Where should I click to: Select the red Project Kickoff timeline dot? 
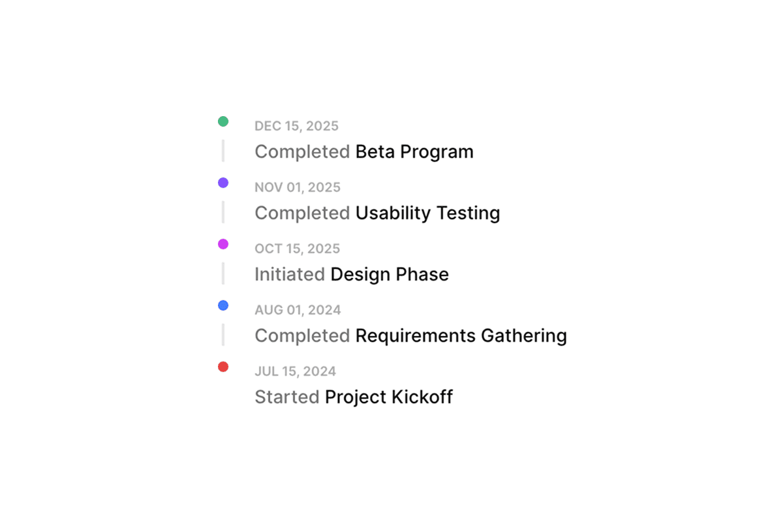(223, 367)
